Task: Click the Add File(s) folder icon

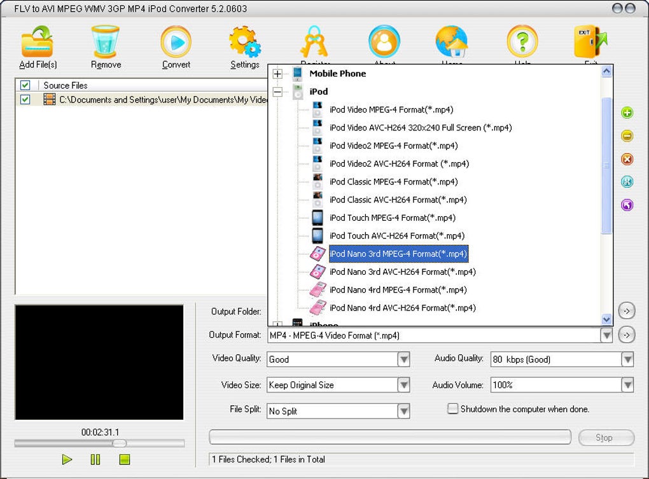Action: coord(38,42)
